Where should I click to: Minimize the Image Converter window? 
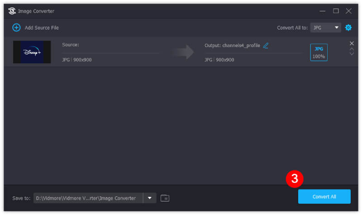323,11
